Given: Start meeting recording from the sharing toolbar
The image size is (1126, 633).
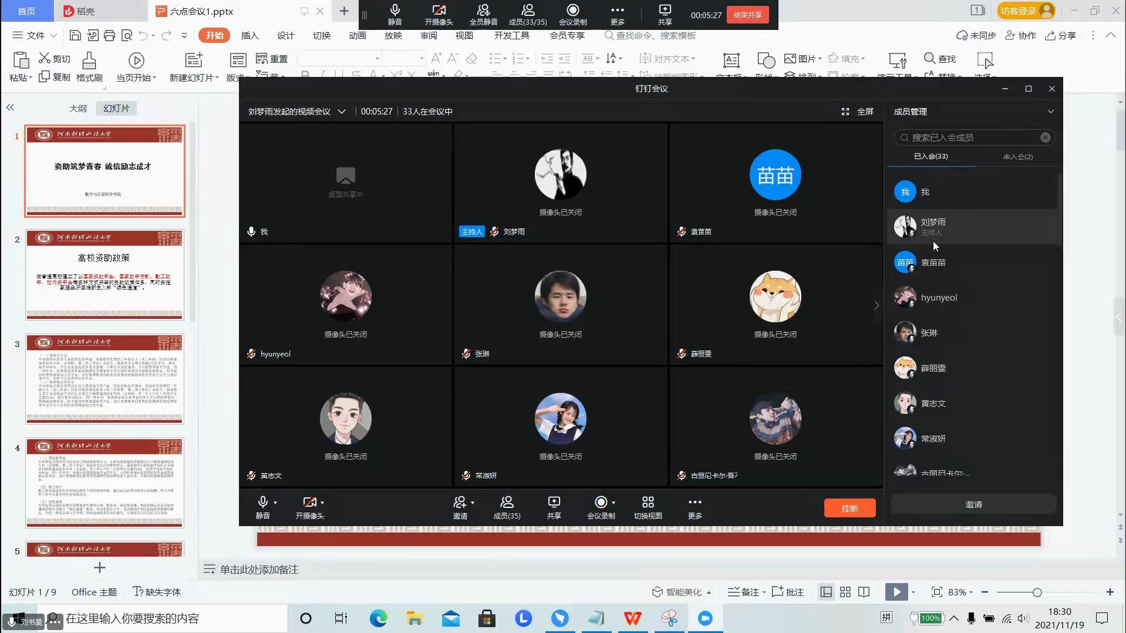Looking at the screenshot, I should click(572, 14).
